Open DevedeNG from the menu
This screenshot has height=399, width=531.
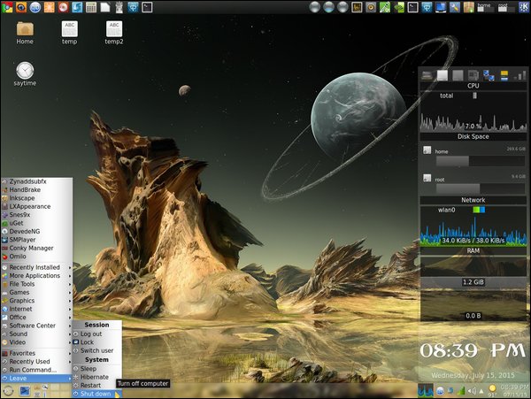36,231
